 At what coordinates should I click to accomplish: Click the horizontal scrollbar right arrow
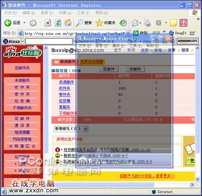[x=192, y=184]
